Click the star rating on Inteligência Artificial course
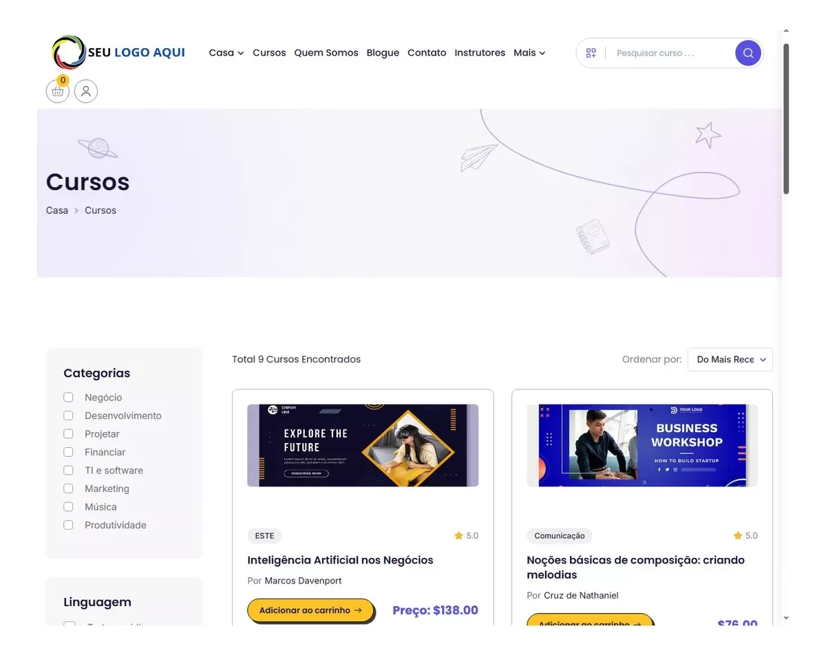The height and width of the screenshot is (655, 826). coord(466,535)
